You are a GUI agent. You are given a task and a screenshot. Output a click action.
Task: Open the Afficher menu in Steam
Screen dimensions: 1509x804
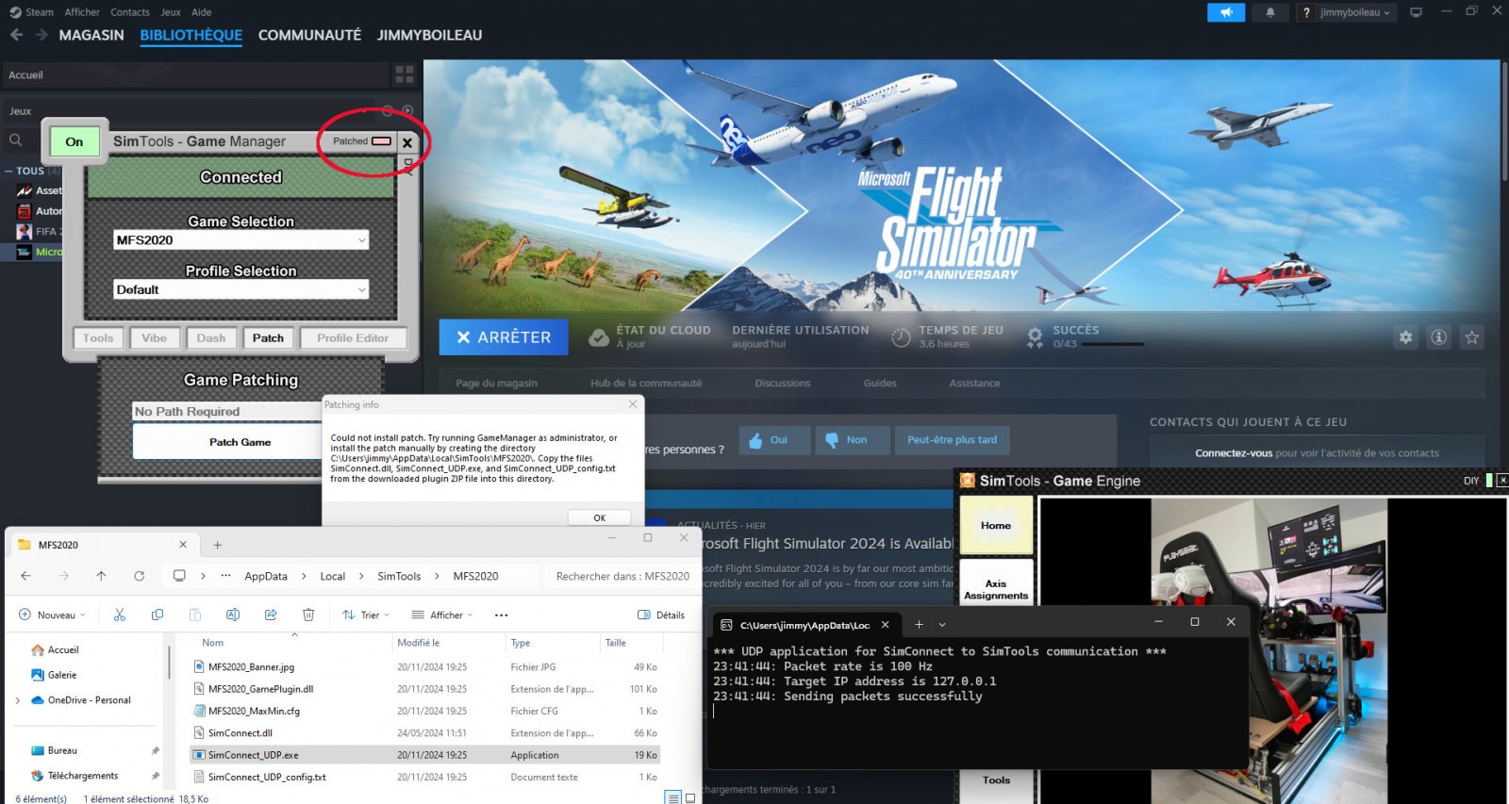tap(82, 12)
